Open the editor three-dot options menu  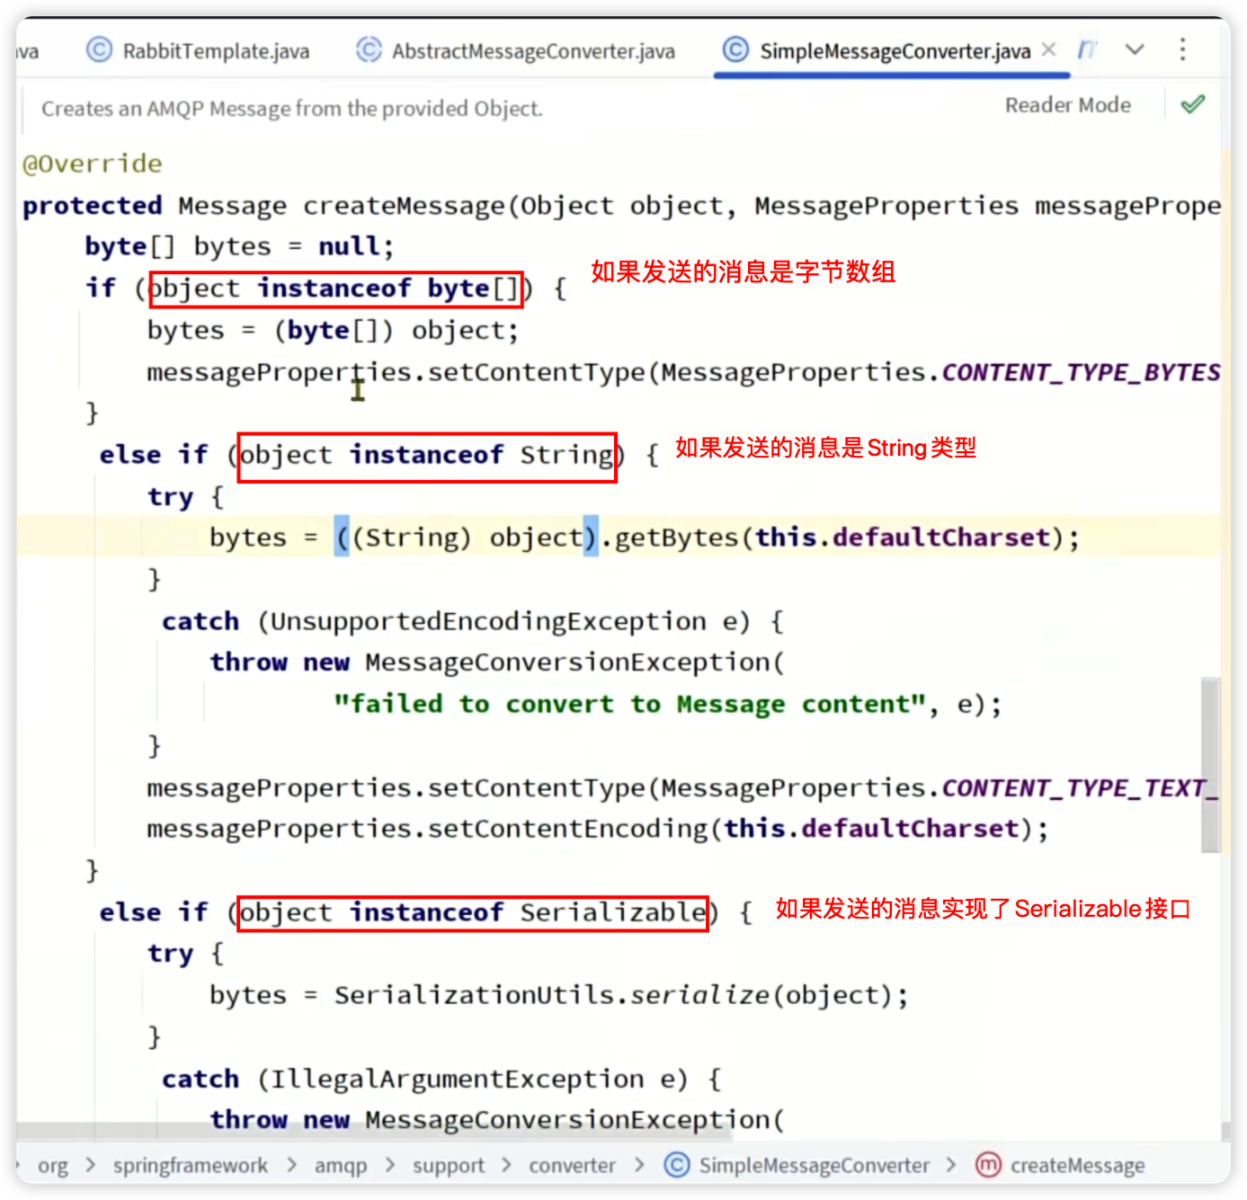(1182, 50)
